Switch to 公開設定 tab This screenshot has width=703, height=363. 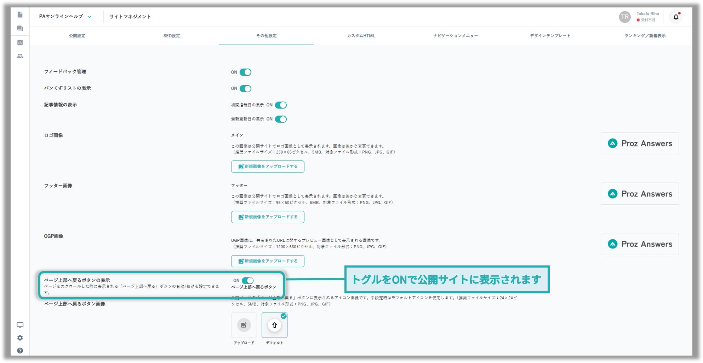pyautogui.click(x=77, y=36)
